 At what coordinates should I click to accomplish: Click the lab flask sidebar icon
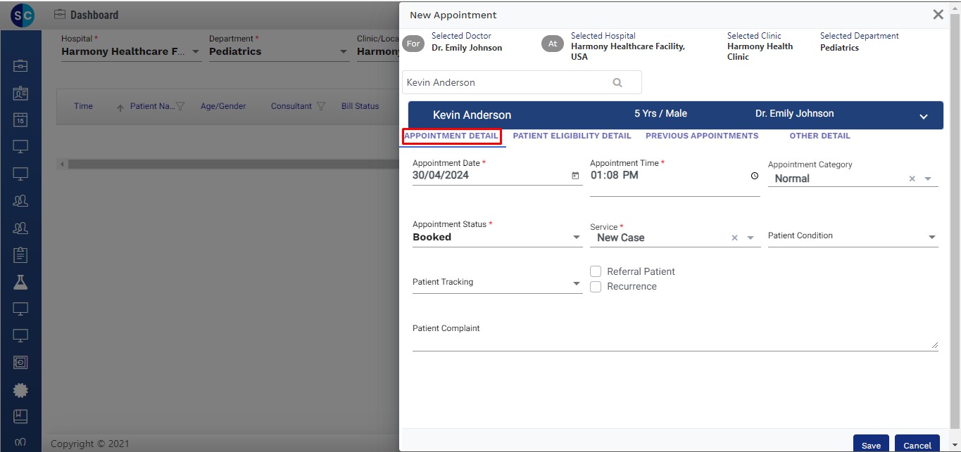pos(20,282)
